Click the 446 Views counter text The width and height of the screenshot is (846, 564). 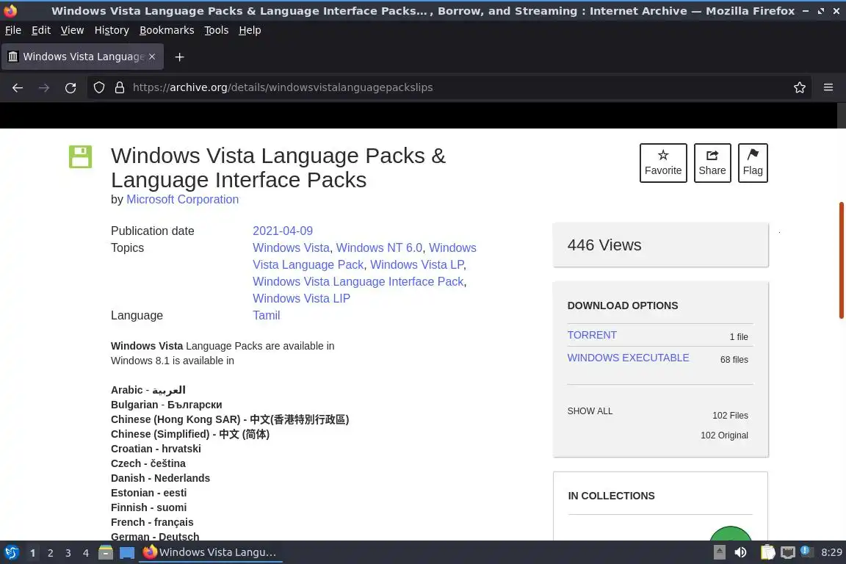(604, 245)
